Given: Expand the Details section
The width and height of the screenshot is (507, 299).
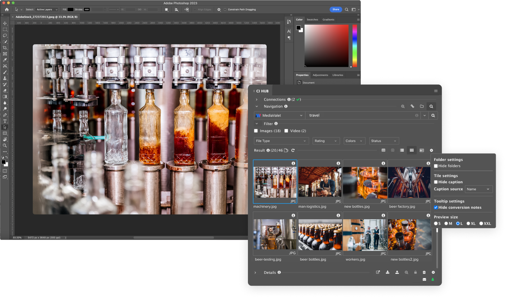Looking at the screenshot, I should tap(255, 273).
